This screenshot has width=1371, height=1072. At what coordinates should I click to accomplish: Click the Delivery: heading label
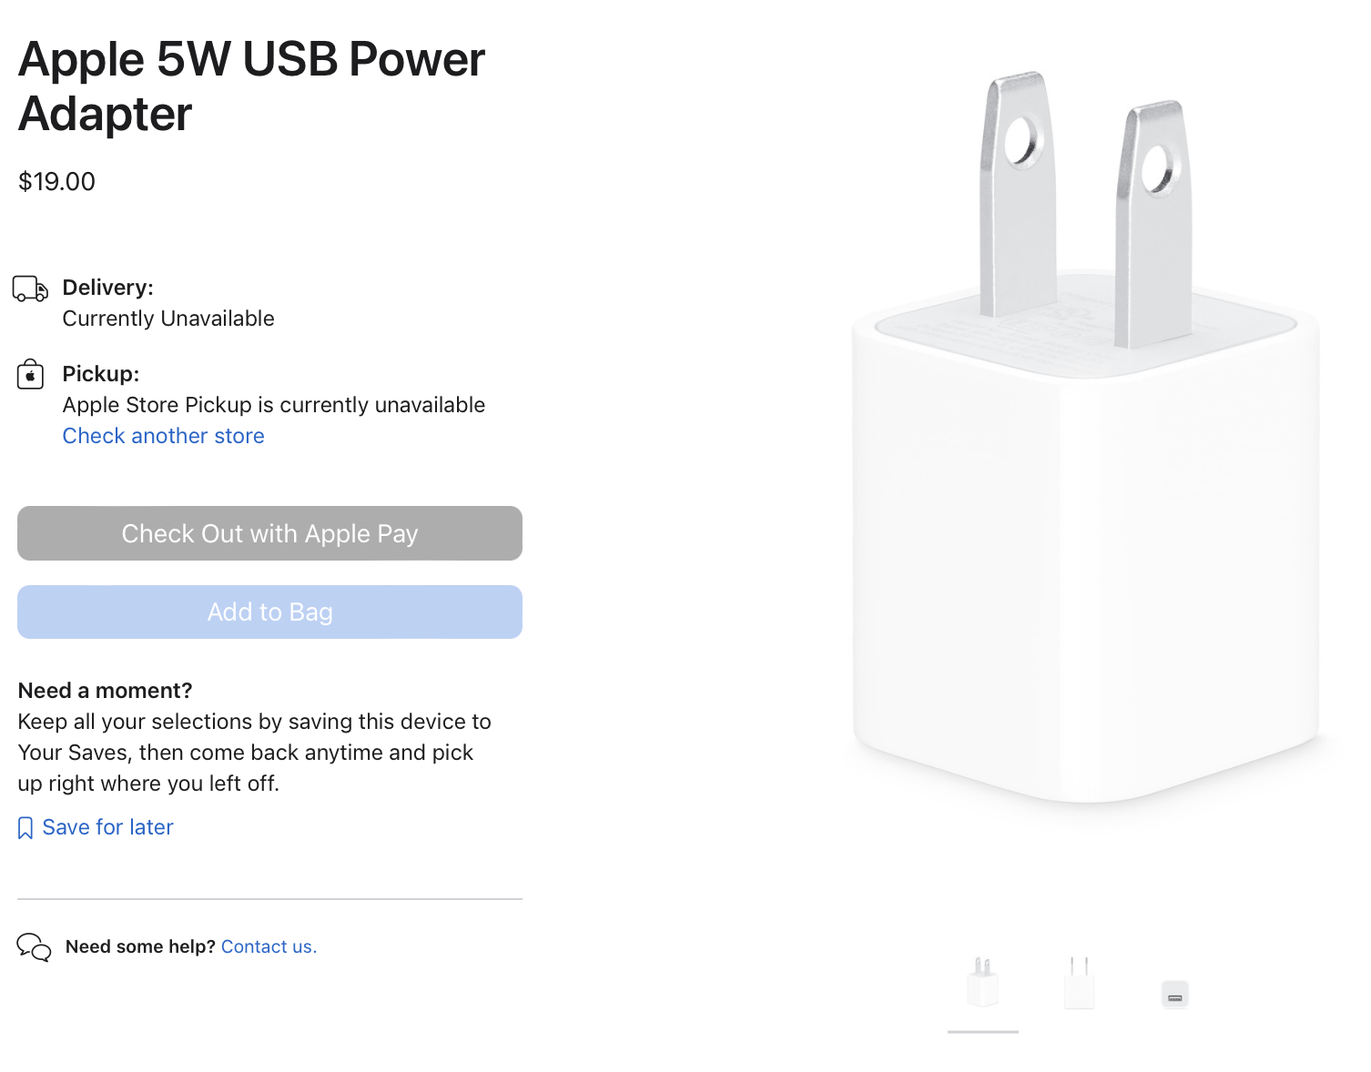[107, 288]
